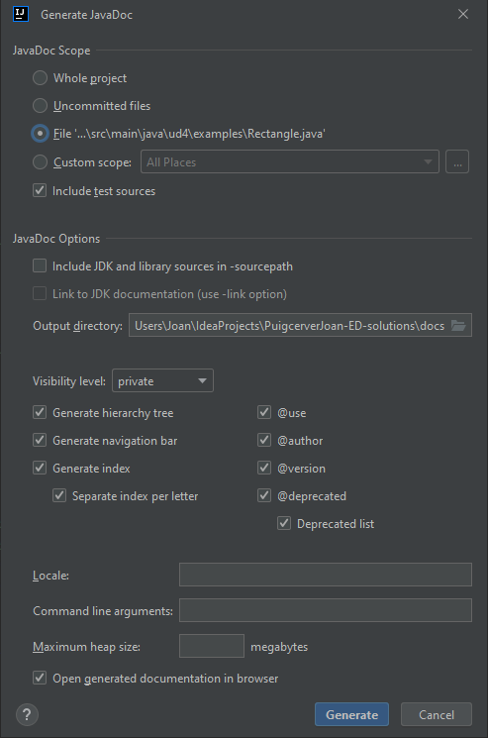Enable Include JDK and library sources checkbox
The width and height of the screenshot is (488, 738).
pos(40,265)
